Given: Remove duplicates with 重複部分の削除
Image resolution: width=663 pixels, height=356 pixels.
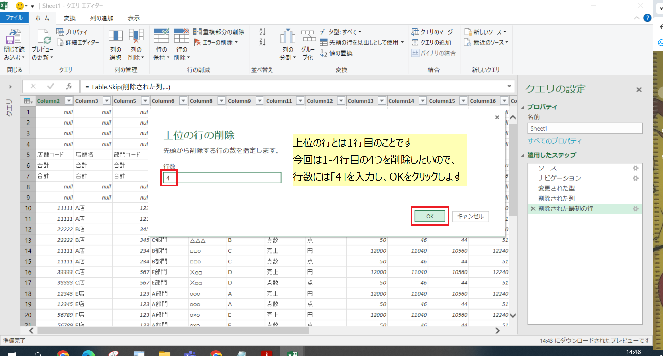Looking at the screenshot, I should 219,32.
